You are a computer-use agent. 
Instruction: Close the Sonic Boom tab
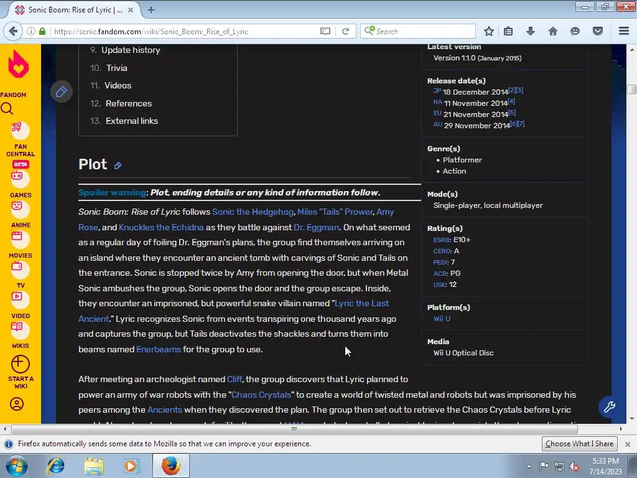(131, 10)
